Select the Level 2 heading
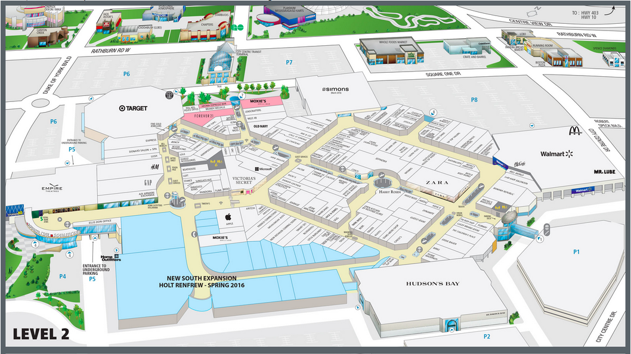Image resolution: width=631 pixels, height=354 pixels. tap(41, 334)
